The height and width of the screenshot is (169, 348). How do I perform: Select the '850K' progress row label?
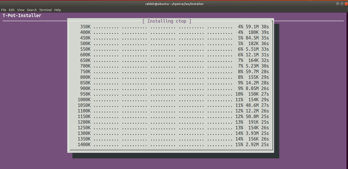tap(86, 83)
